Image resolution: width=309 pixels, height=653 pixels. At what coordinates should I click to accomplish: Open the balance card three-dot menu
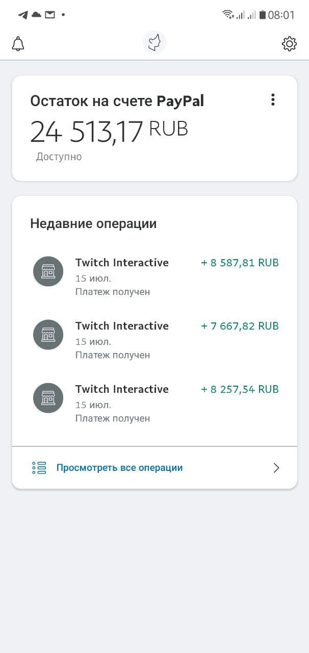(x=273, y=99)
